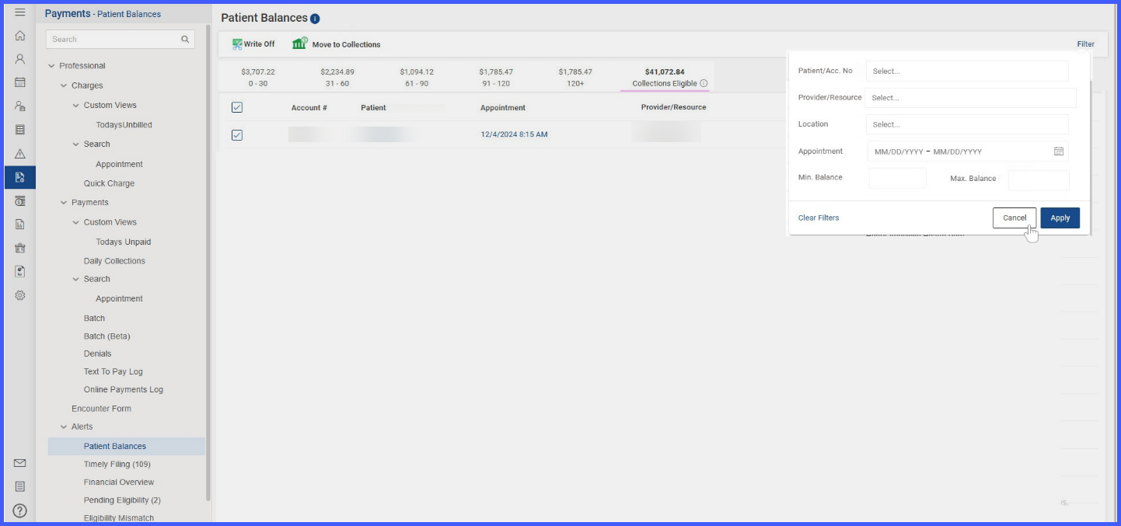Open the mail envelope icon
The height and width of the screenshot is (526, 1121).
20,463
